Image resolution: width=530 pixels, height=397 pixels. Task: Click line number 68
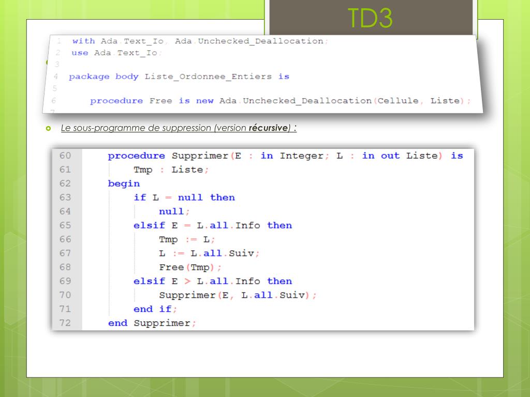click(65, 267)
